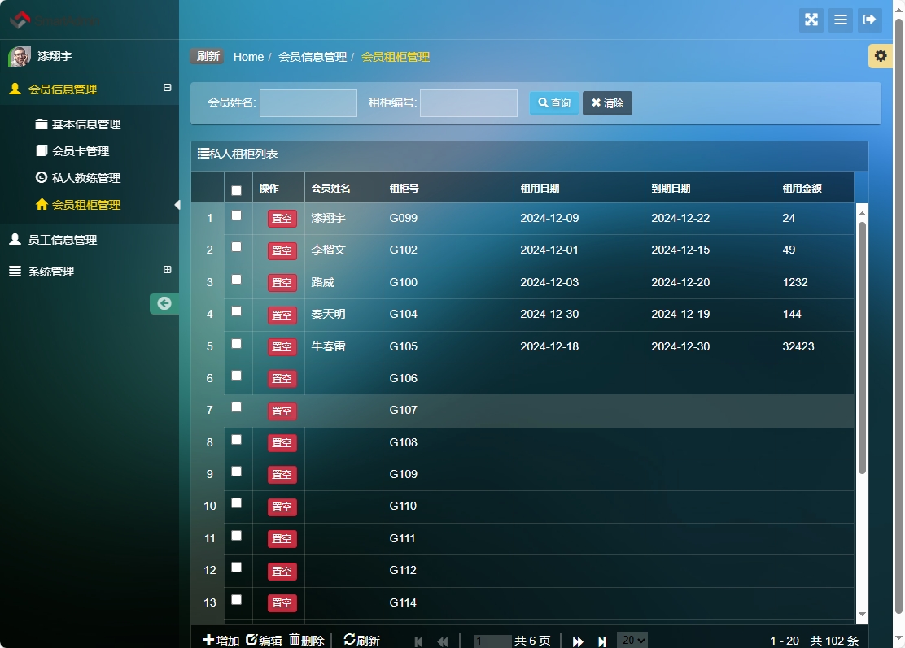This screenshot has height=648, width=905.
Task: Collapse the 会员信息管理 menu expander
Action: click(x=168, y=88)
